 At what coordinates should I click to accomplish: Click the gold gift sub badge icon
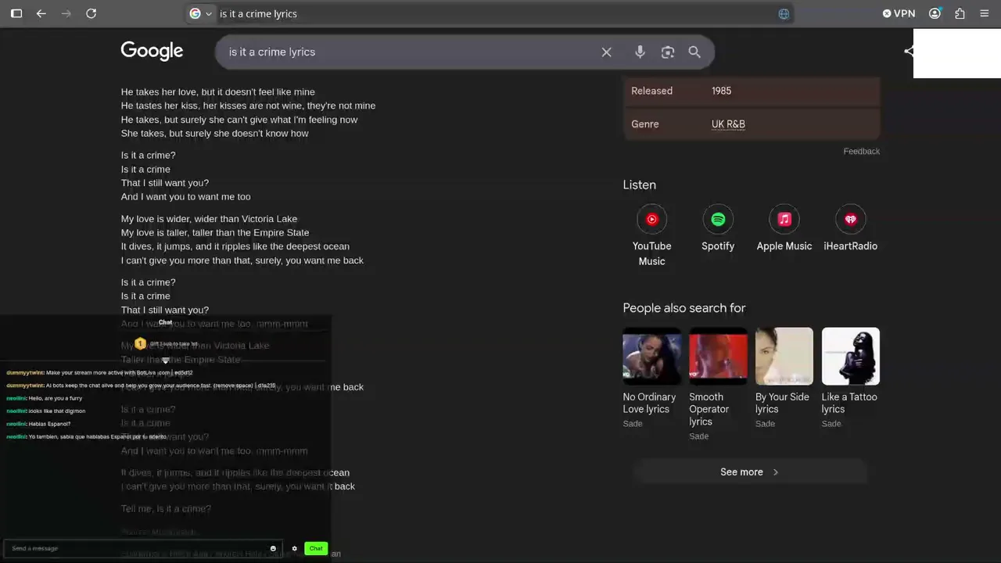[140, 343]
